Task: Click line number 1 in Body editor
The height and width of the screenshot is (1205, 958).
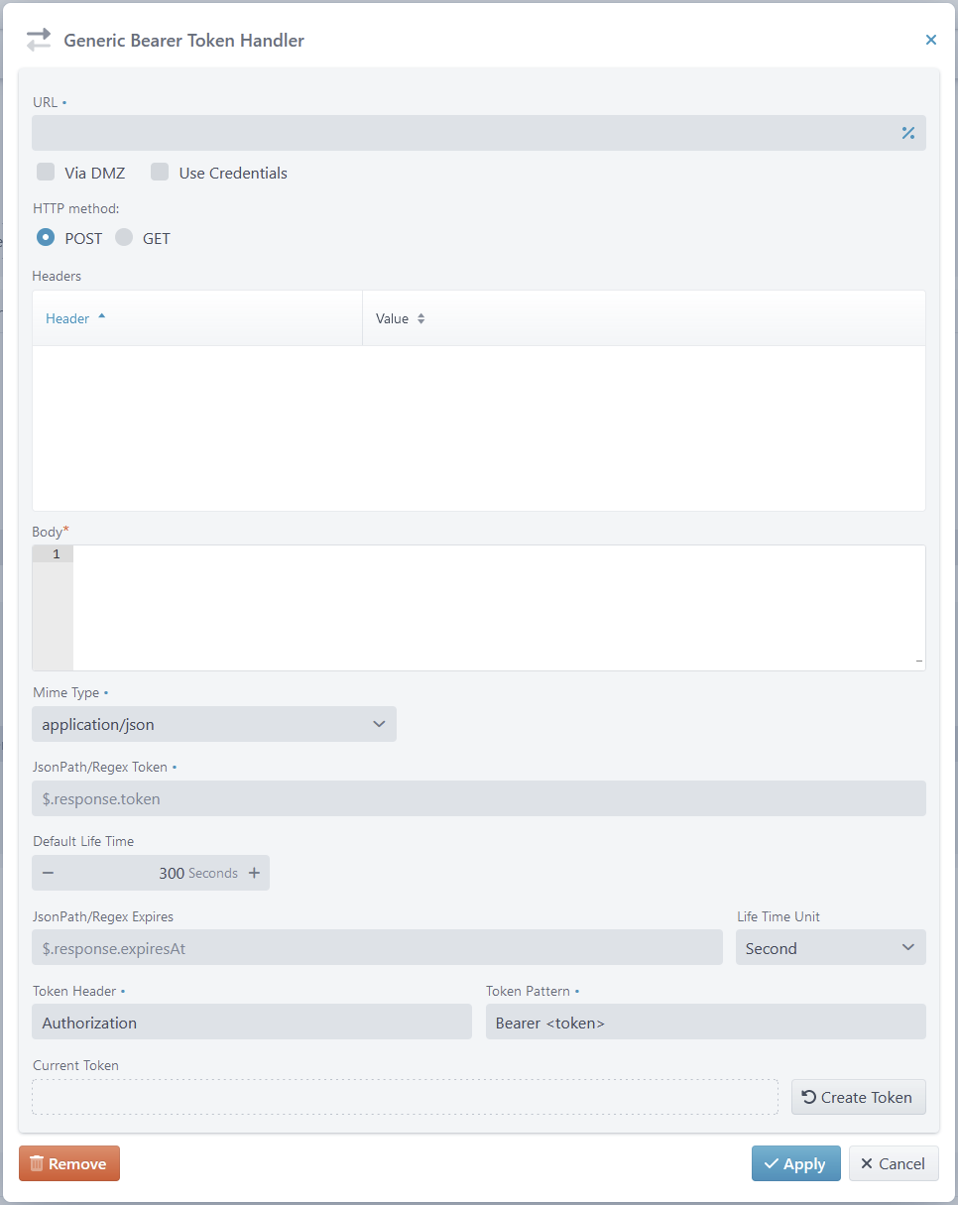Action: pos(56,553)
